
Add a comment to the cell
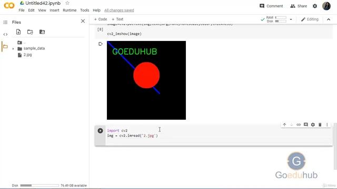click(x=305, y=124)
